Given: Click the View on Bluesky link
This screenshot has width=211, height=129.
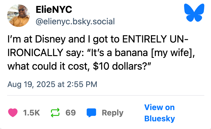Looking at the screenshot, I should 159,113.
